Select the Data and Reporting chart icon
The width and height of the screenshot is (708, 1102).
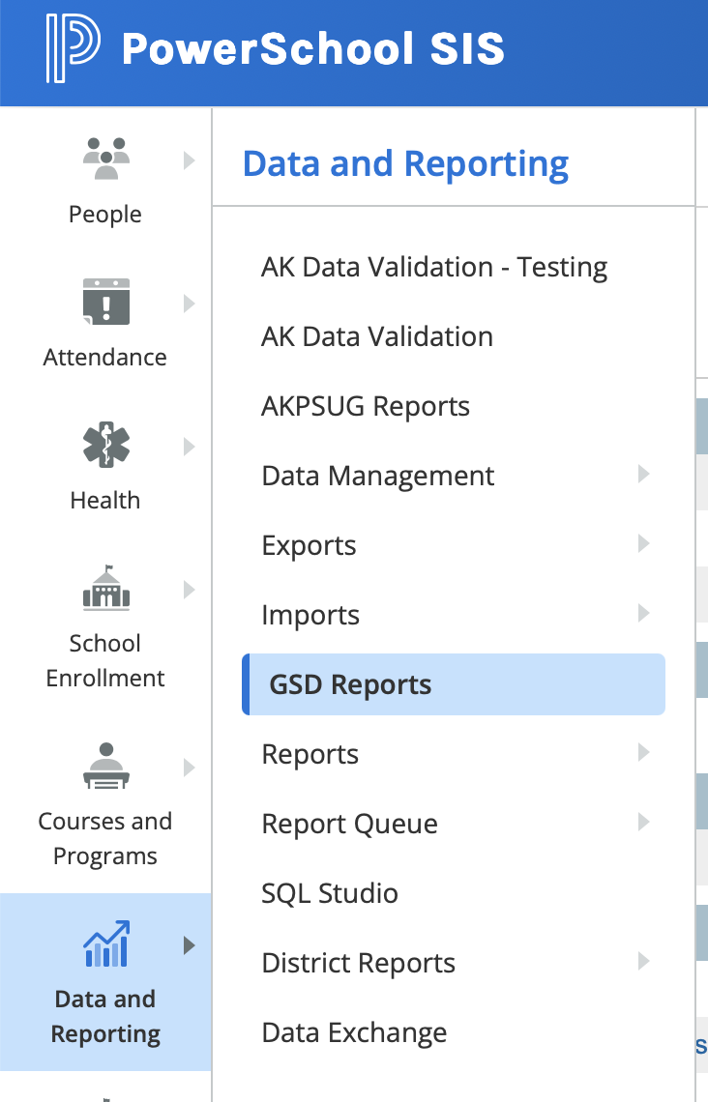(x=105, y=944)
